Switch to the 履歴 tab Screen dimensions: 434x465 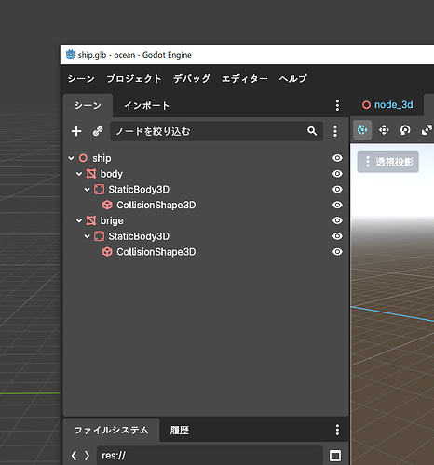click(180, 431)
